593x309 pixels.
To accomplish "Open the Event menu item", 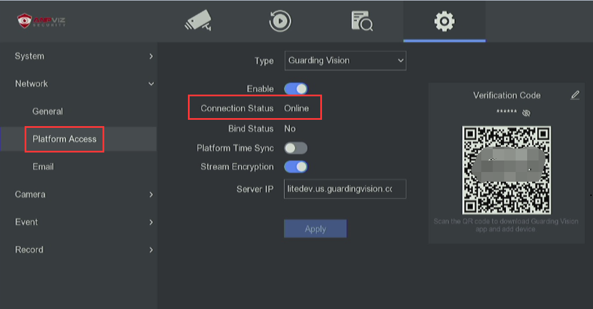I will (x=26, y=222).
